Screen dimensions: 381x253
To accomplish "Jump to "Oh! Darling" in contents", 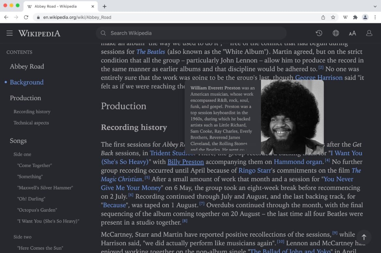I will pos(31,199).
